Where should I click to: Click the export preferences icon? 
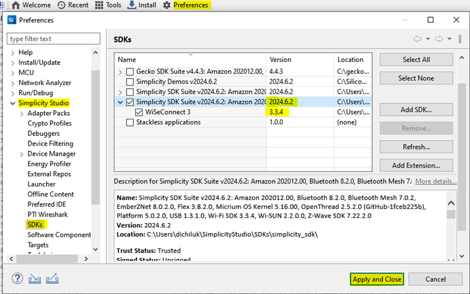52,279
